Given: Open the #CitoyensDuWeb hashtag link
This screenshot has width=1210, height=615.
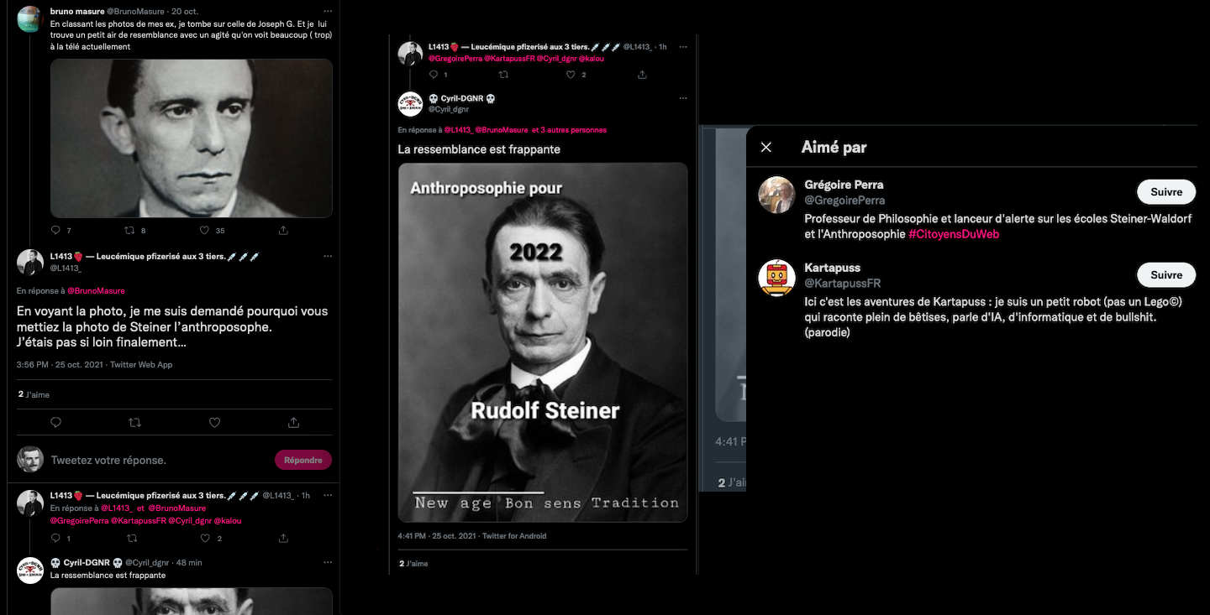Looking at the screenshot, I should [x=954, y=234].
